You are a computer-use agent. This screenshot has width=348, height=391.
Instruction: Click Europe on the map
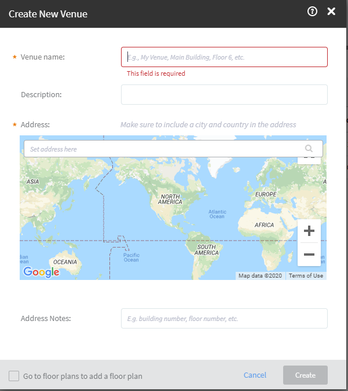click(266, 194)
